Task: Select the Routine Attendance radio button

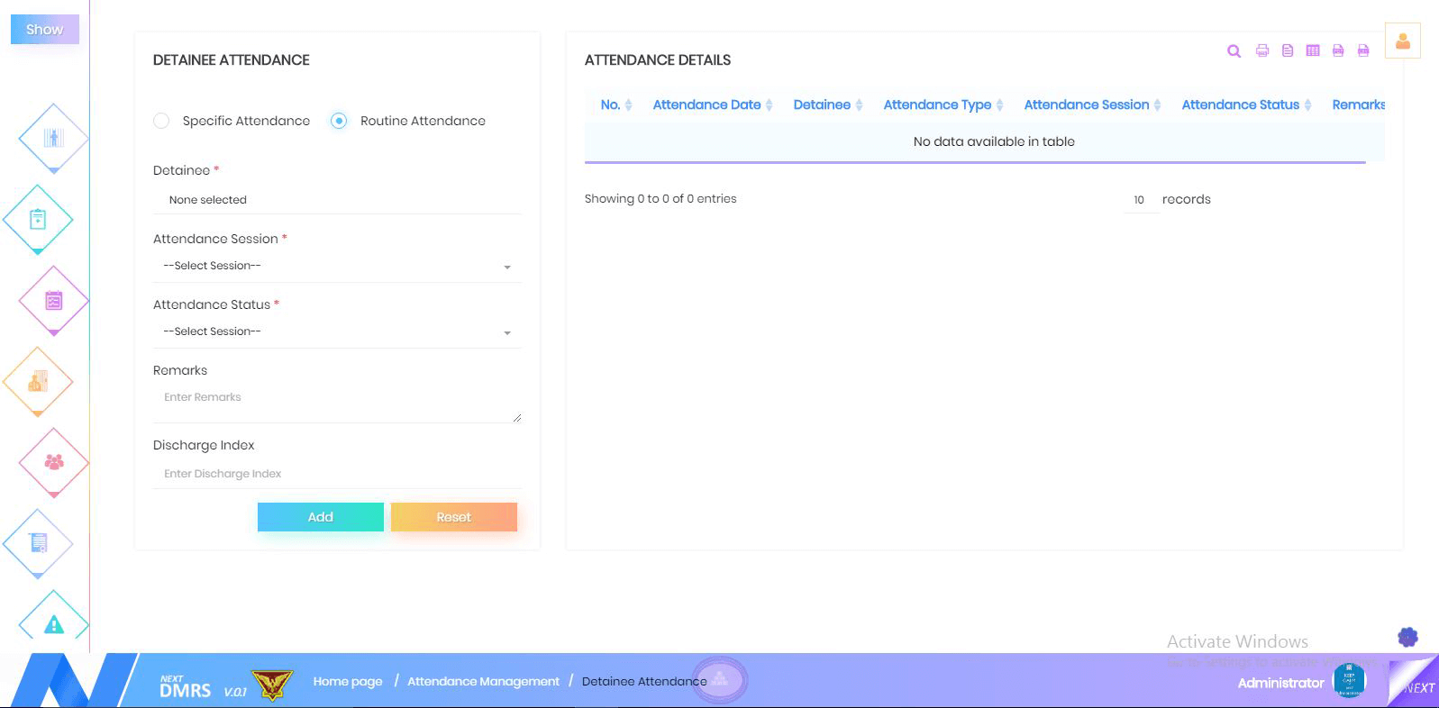Action: pyautogui.click(x=339, y=121)
